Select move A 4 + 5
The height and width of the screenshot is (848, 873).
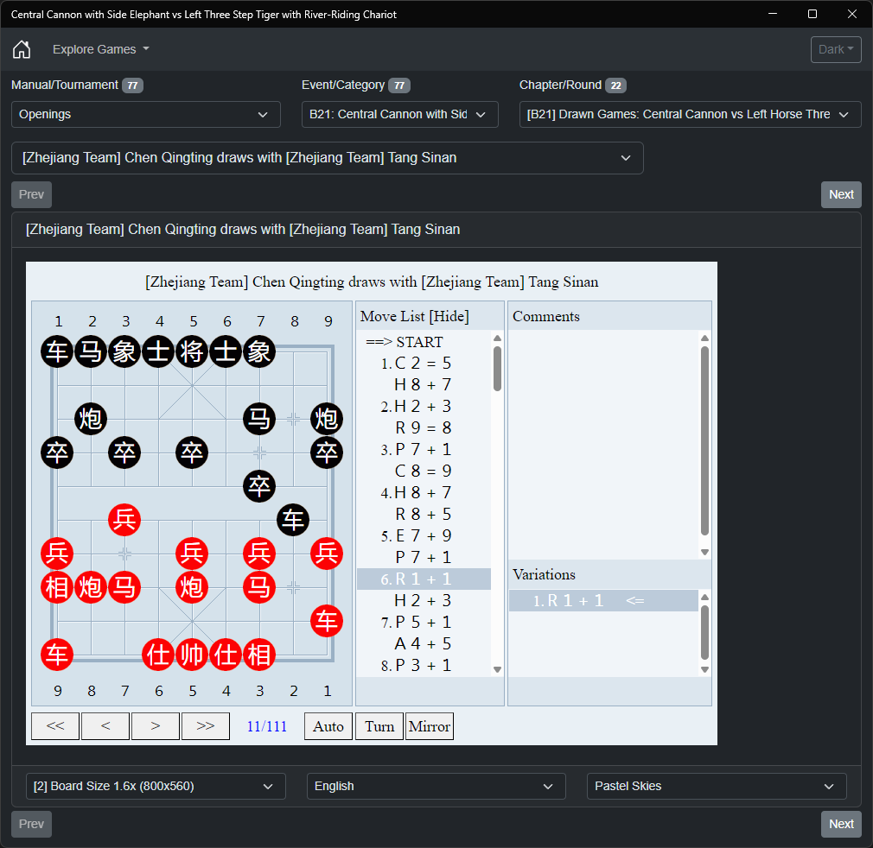click(x=424, y=643)
